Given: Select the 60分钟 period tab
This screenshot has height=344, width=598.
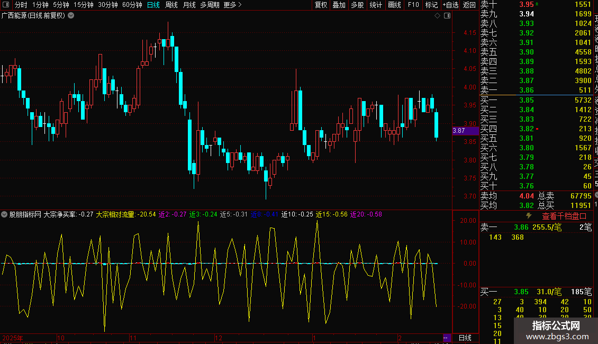Looking at the screenshot, I should pos(132,5).
